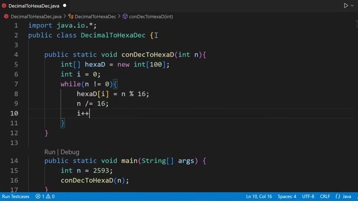Select the DecimalToHexaDec.java editor tab

click(x=34, y=6)
